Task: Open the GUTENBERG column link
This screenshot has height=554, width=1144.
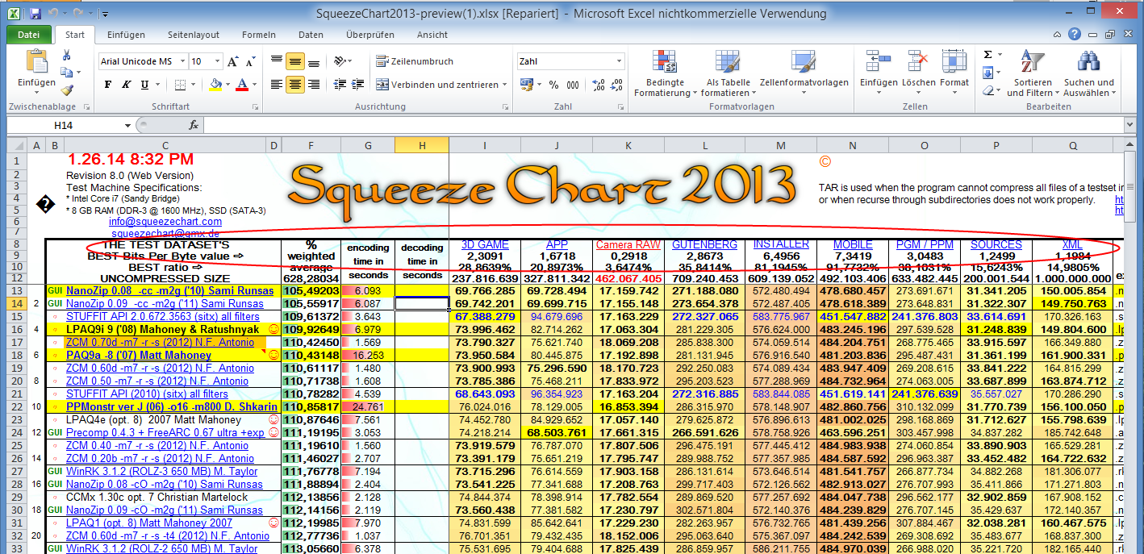Action: [704, 244]
